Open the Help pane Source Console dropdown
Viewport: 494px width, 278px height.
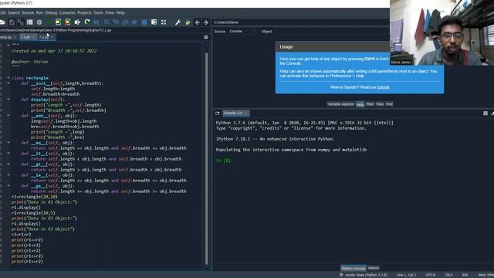pyautogui.click(x=242, y=32)
